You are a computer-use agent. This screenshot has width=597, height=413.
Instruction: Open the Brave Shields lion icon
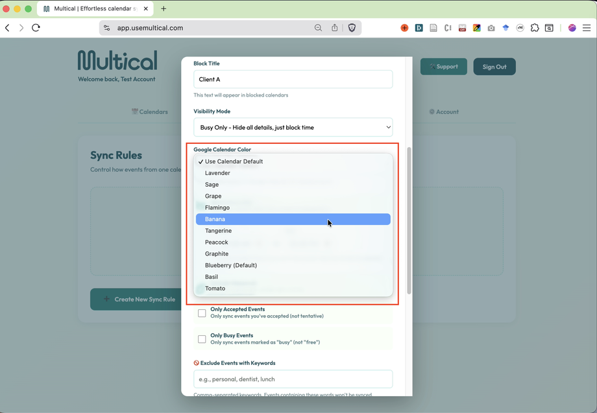tap(352, 28)
